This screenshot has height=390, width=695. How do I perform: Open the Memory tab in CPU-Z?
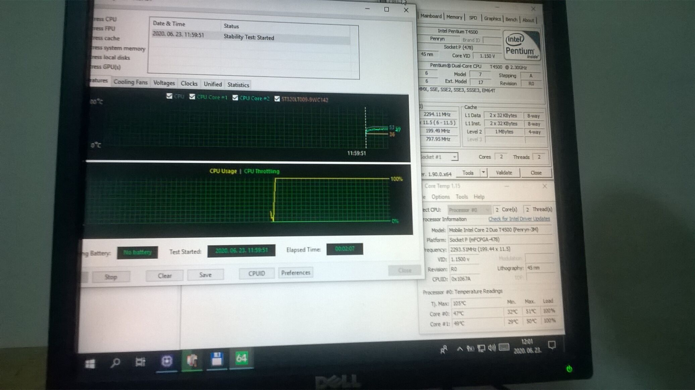tap(454, 17)
